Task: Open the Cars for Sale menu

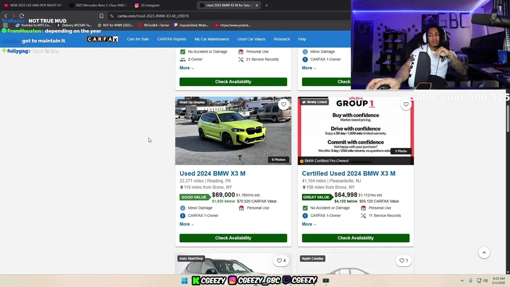Action: 138,39
